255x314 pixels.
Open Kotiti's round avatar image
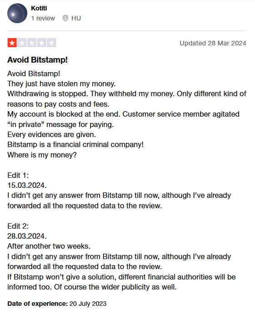(17, 13)
